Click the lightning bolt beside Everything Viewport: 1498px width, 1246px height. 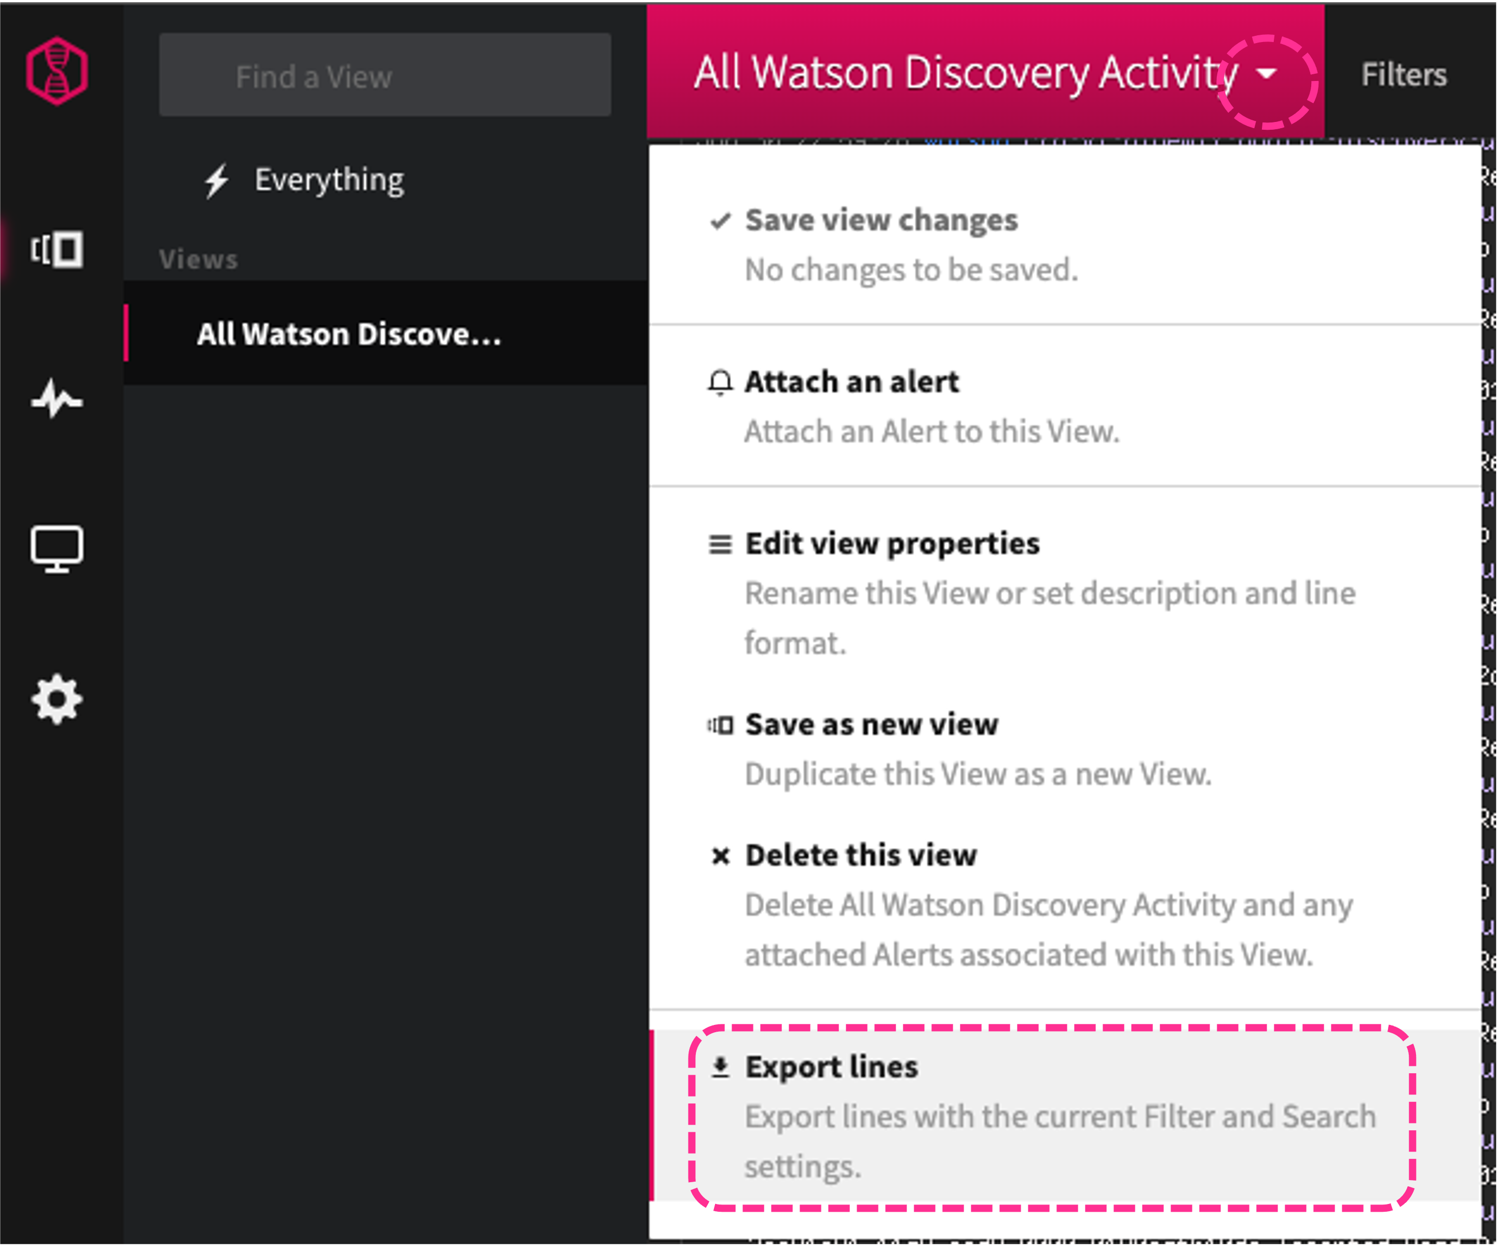click(216, 181)
